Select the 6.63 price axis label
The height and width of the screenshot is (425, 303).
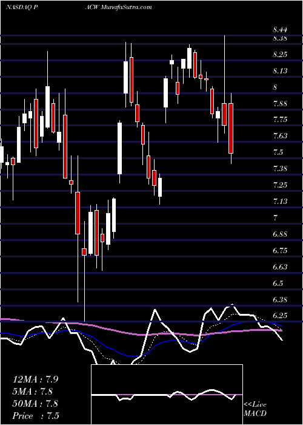[280, 267]
